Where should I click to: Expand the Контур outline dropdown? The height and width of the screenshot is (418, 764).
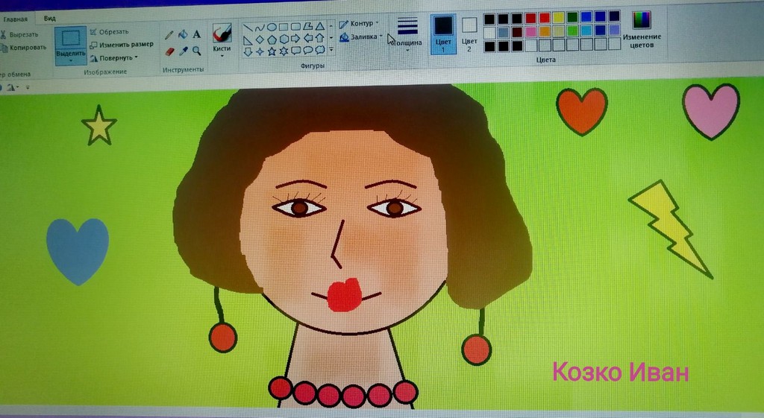(x=360, y=24)
